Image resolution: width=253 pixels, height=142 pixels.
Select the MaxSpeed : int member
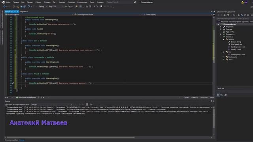(236, 45)
